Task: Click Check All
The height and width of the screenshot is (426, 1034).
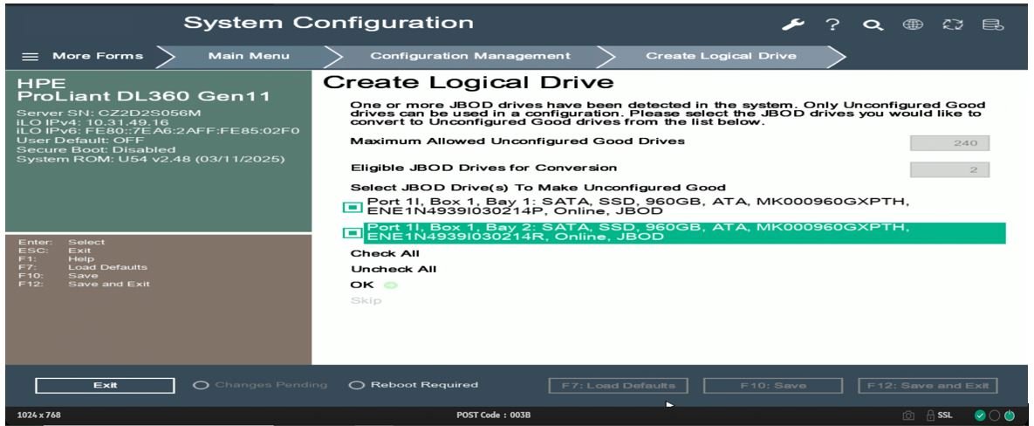Action: [x=385, y=253]
